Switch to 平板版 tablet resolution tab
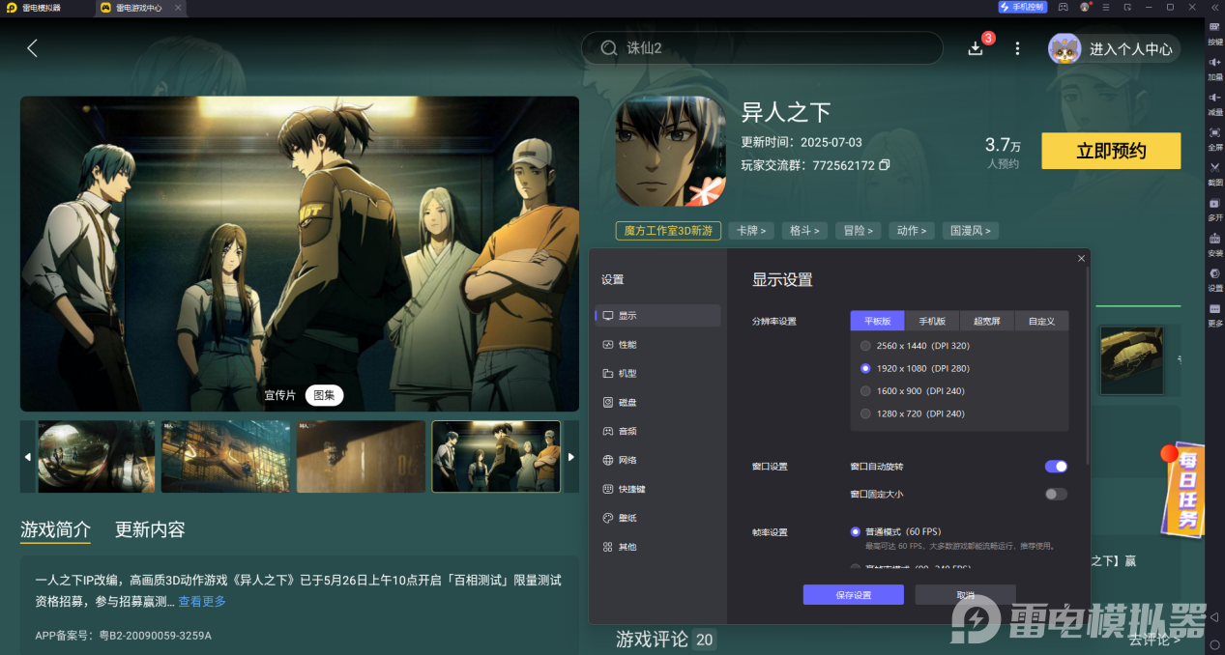This screenshot has height=655, width=1225. tap(877, 321)
